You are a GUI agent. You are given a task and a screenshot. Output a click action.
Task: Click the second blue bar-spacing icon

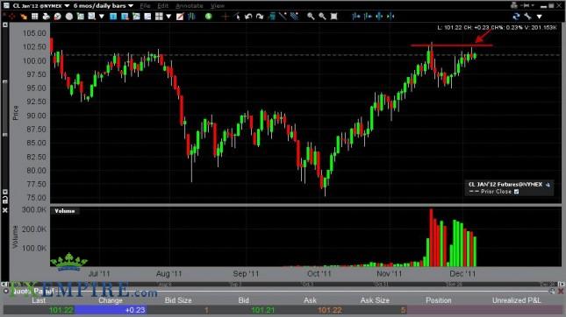point(368,17)
